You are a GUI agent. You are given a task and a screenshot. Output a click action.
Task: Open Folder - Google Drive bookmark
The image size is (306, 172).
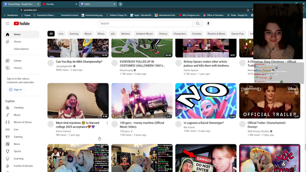[238, 15]
